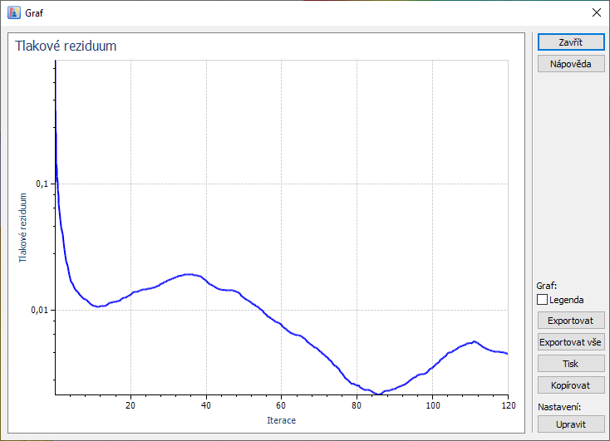Viewport: 610px width, 441px height.
Task: Click the Zavřít button
Action: tap(571, 42)
